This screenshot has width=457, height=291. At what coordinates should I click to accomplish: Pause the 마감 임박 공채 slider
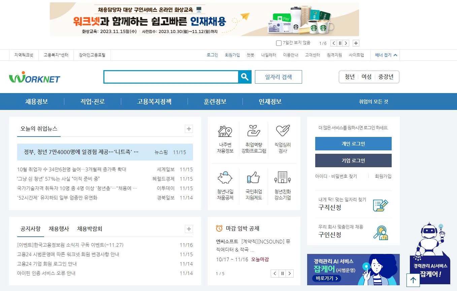click(x=283, y=273)
